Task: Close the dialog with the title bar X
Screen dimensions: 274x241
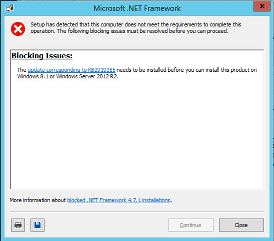Action: click(262, 6)
